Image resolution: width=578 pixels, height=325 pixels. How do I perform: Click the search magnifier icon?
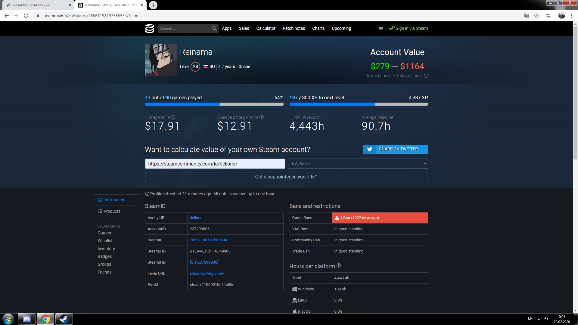pyautogui.click(x=214, y=28)
